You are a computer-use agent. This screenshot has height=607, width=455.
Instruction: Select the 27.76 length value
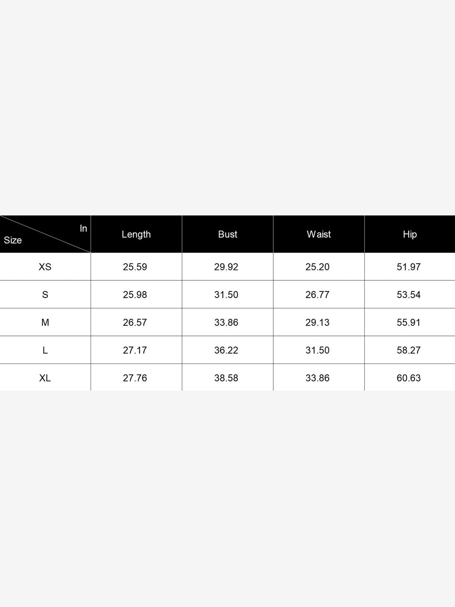tap(135, 378)
